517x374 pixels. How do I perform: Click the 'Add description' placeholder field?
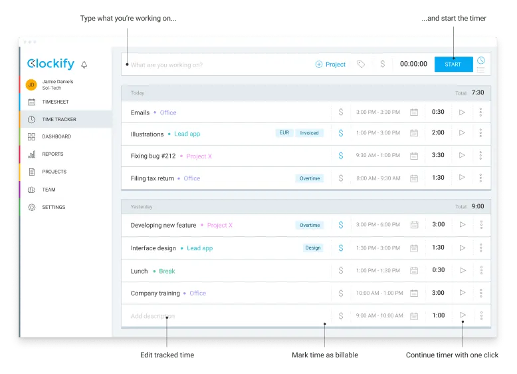153,316
